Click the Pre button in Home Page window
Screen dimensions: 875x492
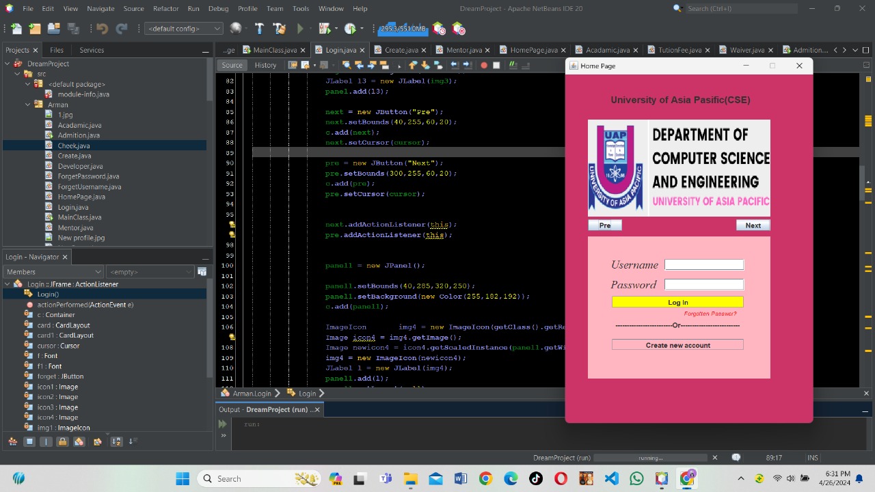(605, 225)
